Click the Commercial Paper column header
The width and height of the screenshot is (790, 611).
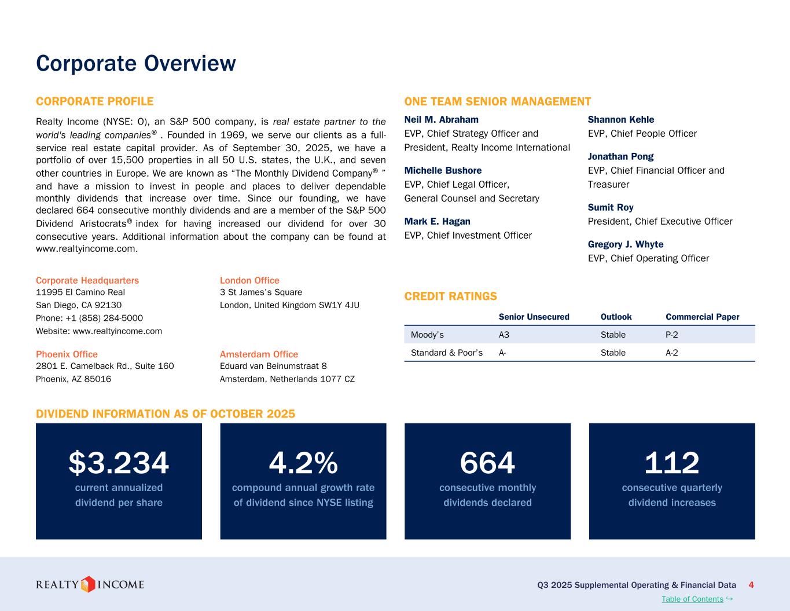click(702, 317)
